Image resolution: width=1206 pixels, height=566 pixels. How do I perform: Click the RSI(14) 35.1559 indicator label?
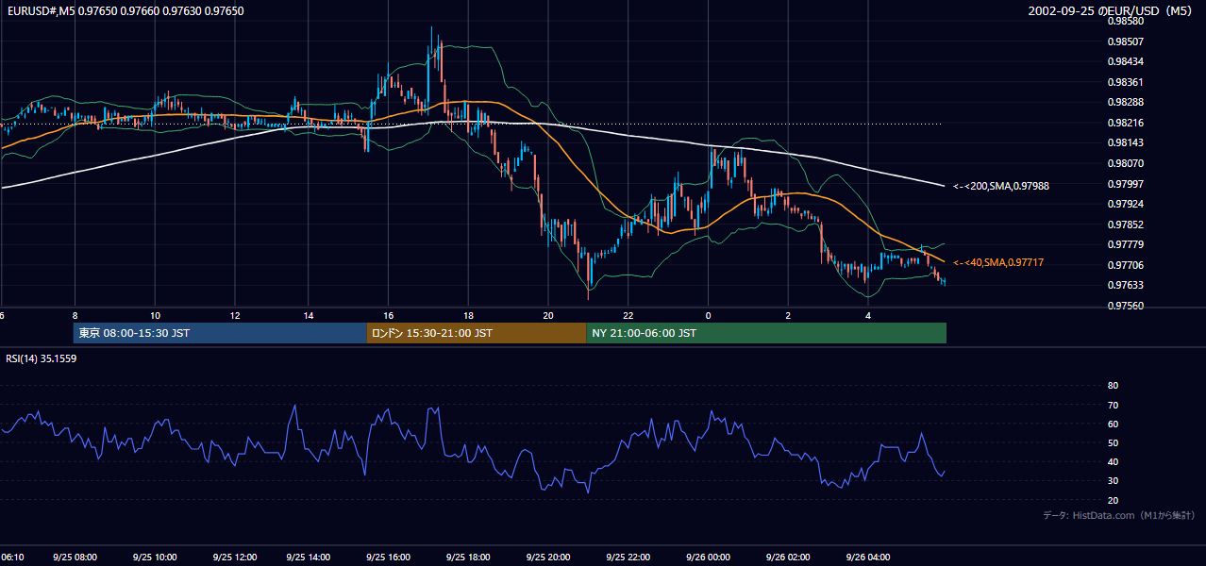pos(42,358)
